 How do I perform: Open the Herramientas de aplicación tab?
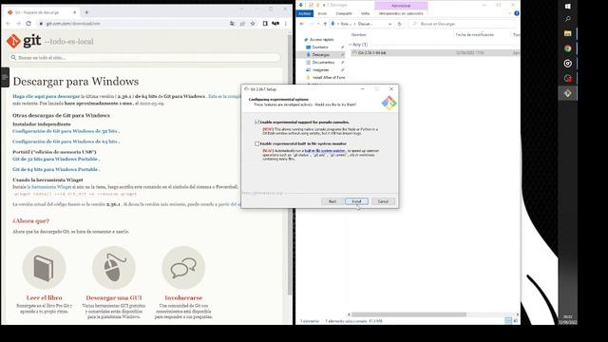(x=401, y=13)
